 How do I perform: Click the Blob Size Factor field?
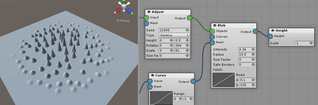247,60
